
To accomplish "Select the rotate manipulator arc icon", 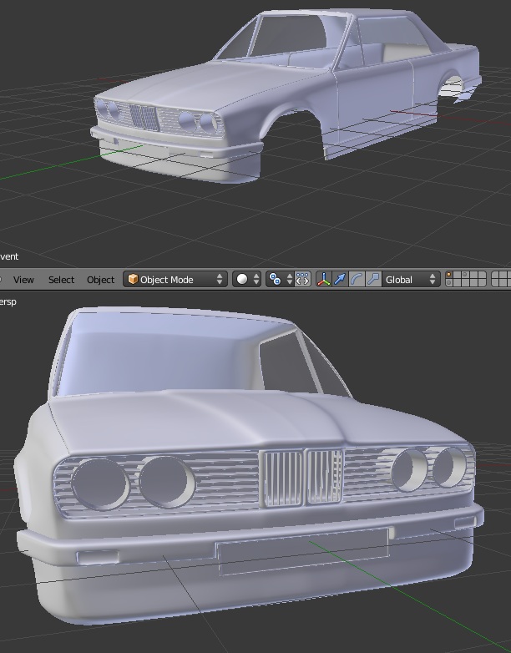I will click(x=357, y=279).
